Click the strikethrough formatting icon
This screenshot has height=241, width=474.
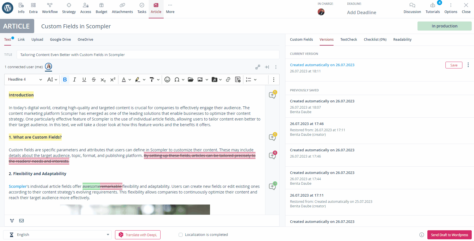coord(94,79)
